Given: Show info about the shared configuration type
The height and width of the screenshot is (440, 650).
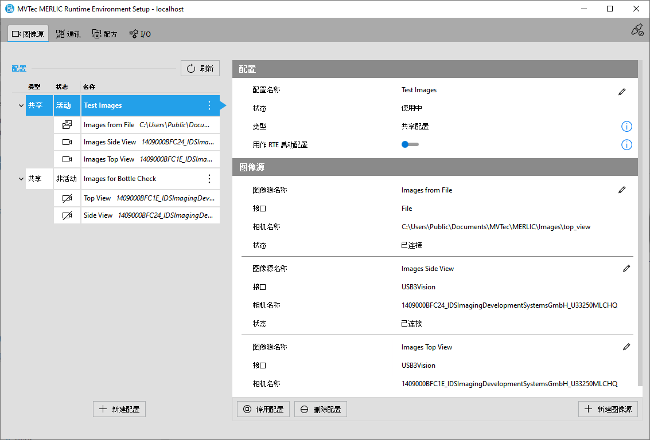Looking at the screenshot, I should pos(626,127).
